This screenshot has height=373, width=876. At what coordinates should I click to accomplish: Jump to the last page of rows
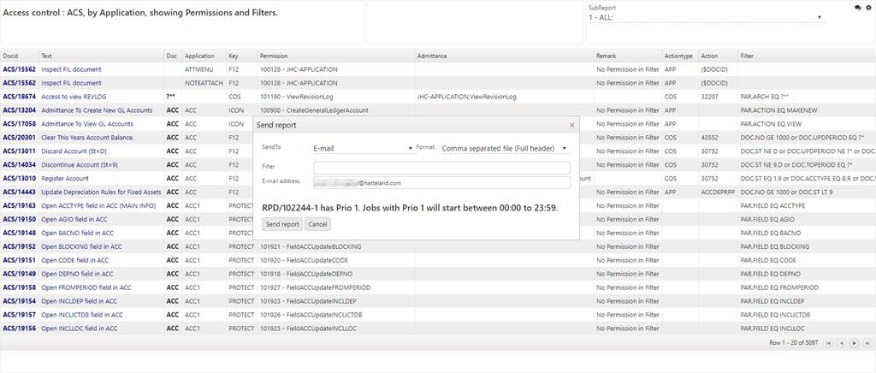867,343
